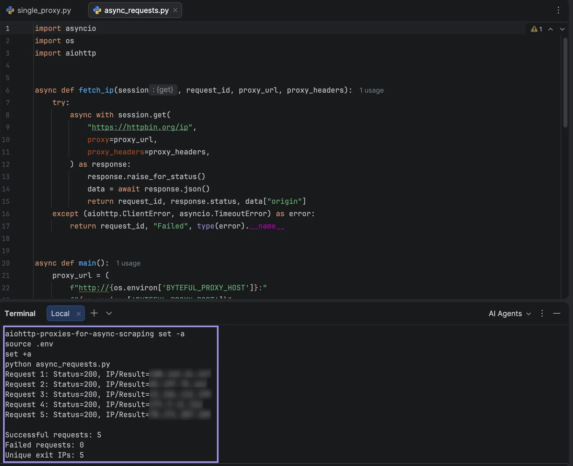Click 'BYTEFUL_PROXY_HOST' string on line 22
Image resolution: width=573 pixels, height=466 pixels.
(206, 288)
